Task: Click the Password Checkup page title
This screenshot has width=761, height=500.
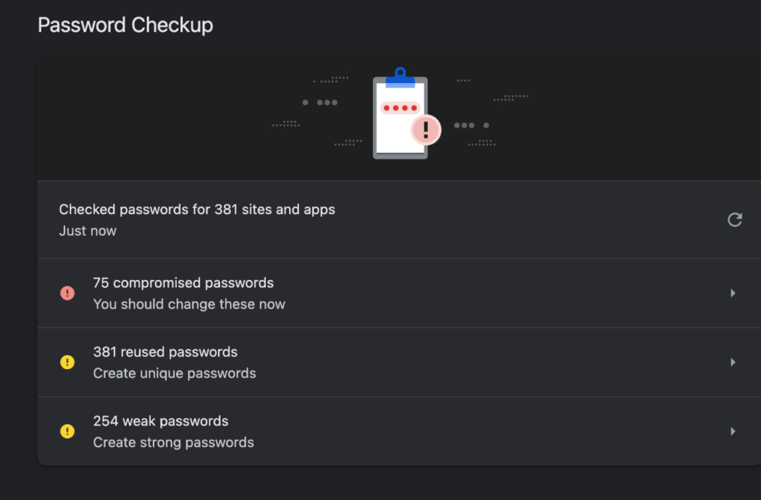Action: pos(125,25)
